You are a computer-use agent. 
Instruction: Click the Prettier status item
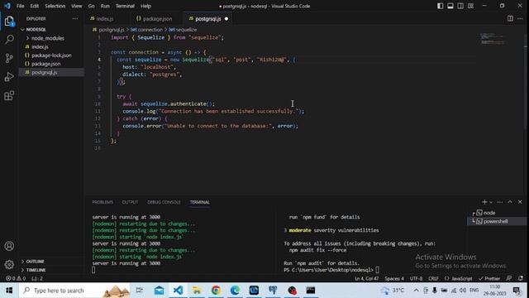coord(489,278)
